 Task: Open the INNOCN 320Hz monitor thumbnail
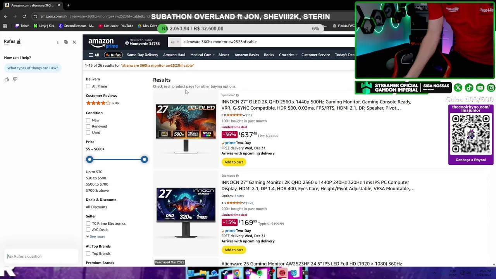[186, 212]
